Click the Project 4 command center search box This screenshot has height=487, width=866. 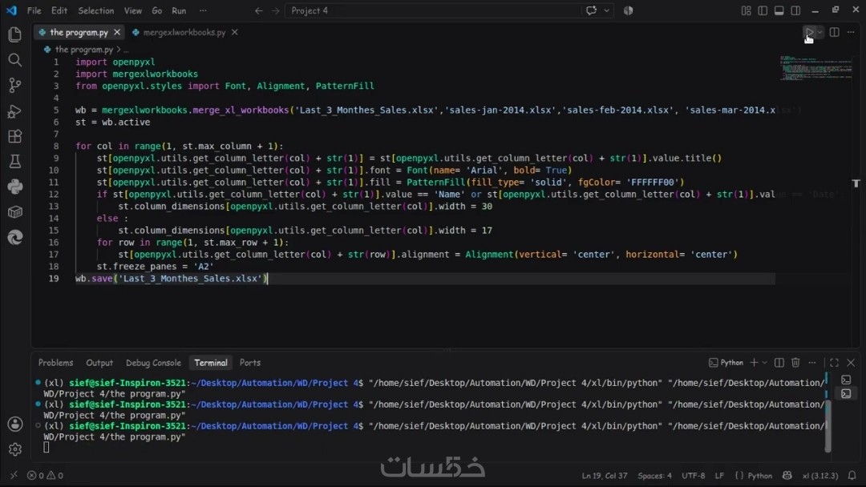[x=432, y=10]
